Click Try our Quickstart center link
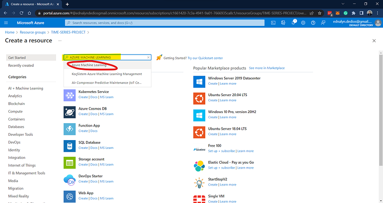Screen dimensions: 383x203 tap(205, 58)
